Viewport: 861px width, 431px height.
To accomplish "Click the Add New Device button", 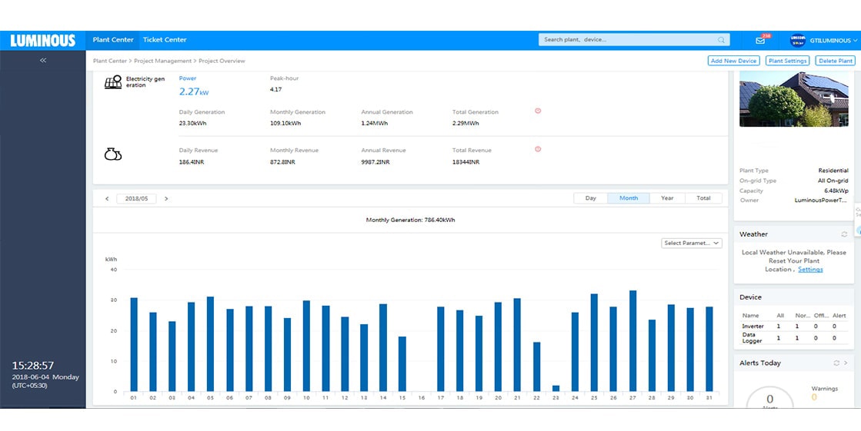I will point(733,61).
